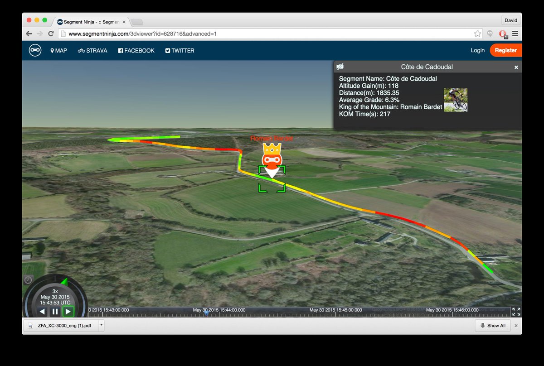Toggle fullscreen view of 3D viewer
The image size is (544, 366).
(x=516, y=312)
